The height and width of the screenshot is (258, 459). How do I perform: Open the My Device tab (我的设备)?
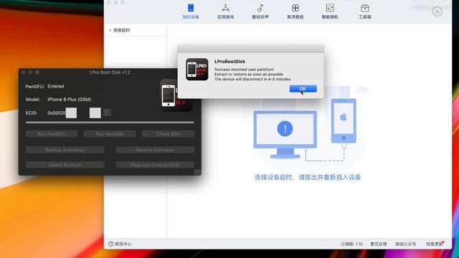[191, 11]
